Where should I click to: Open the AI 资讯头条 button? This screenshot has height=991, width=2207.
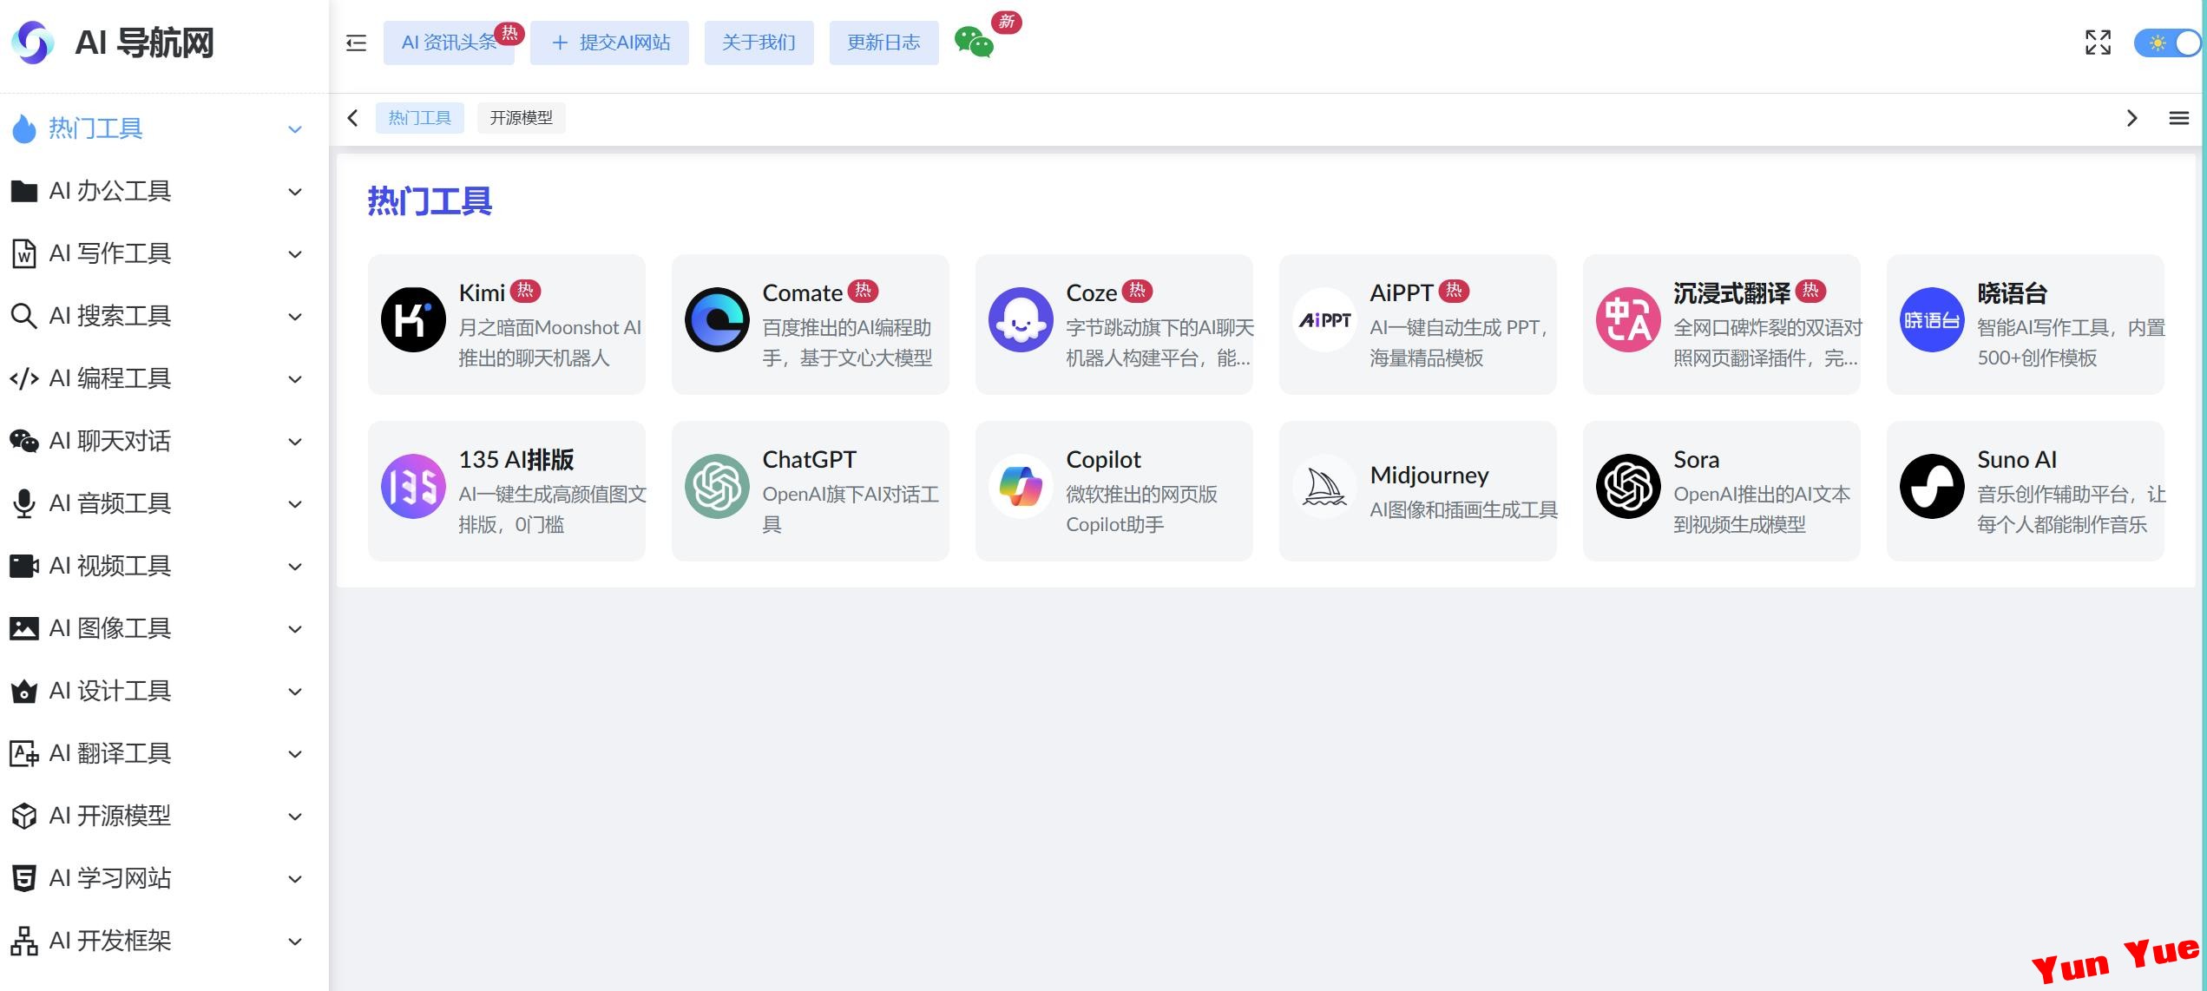point(449,43)
